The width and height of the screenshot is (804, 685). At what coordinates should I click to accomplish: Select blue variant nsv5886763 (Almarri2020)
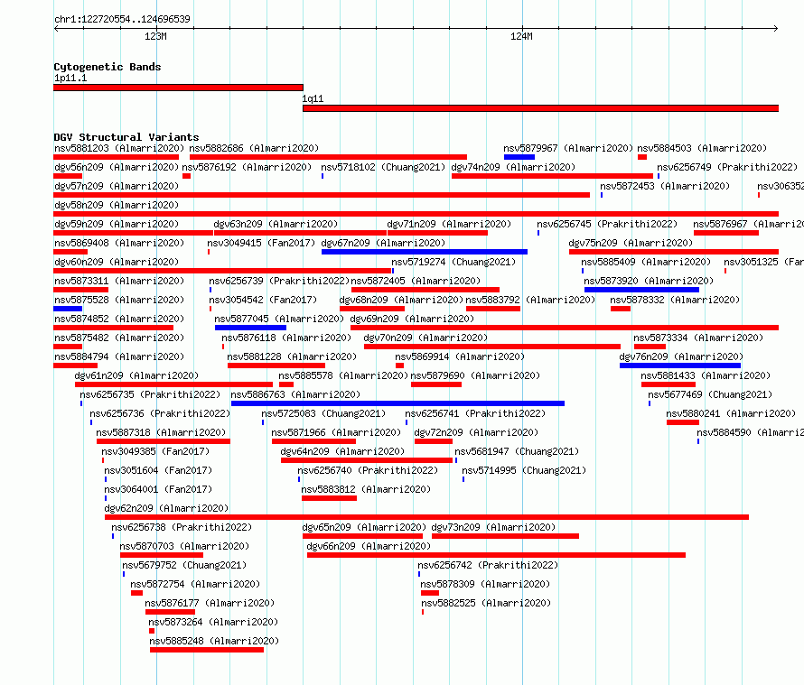tap(397, 403)
